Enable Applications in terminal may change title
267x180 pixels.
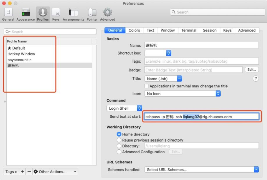coord(146,86)
